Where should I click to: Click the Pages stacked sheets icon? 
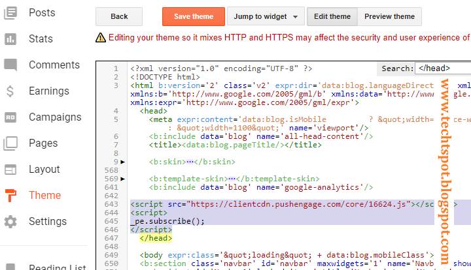click(10, 143)
